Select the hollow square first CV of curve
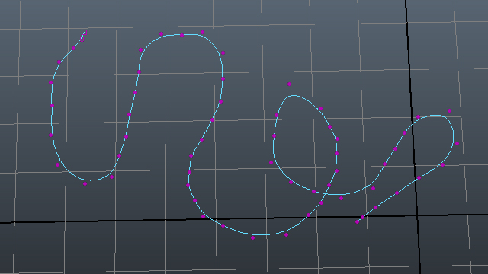 click(84, 32)
